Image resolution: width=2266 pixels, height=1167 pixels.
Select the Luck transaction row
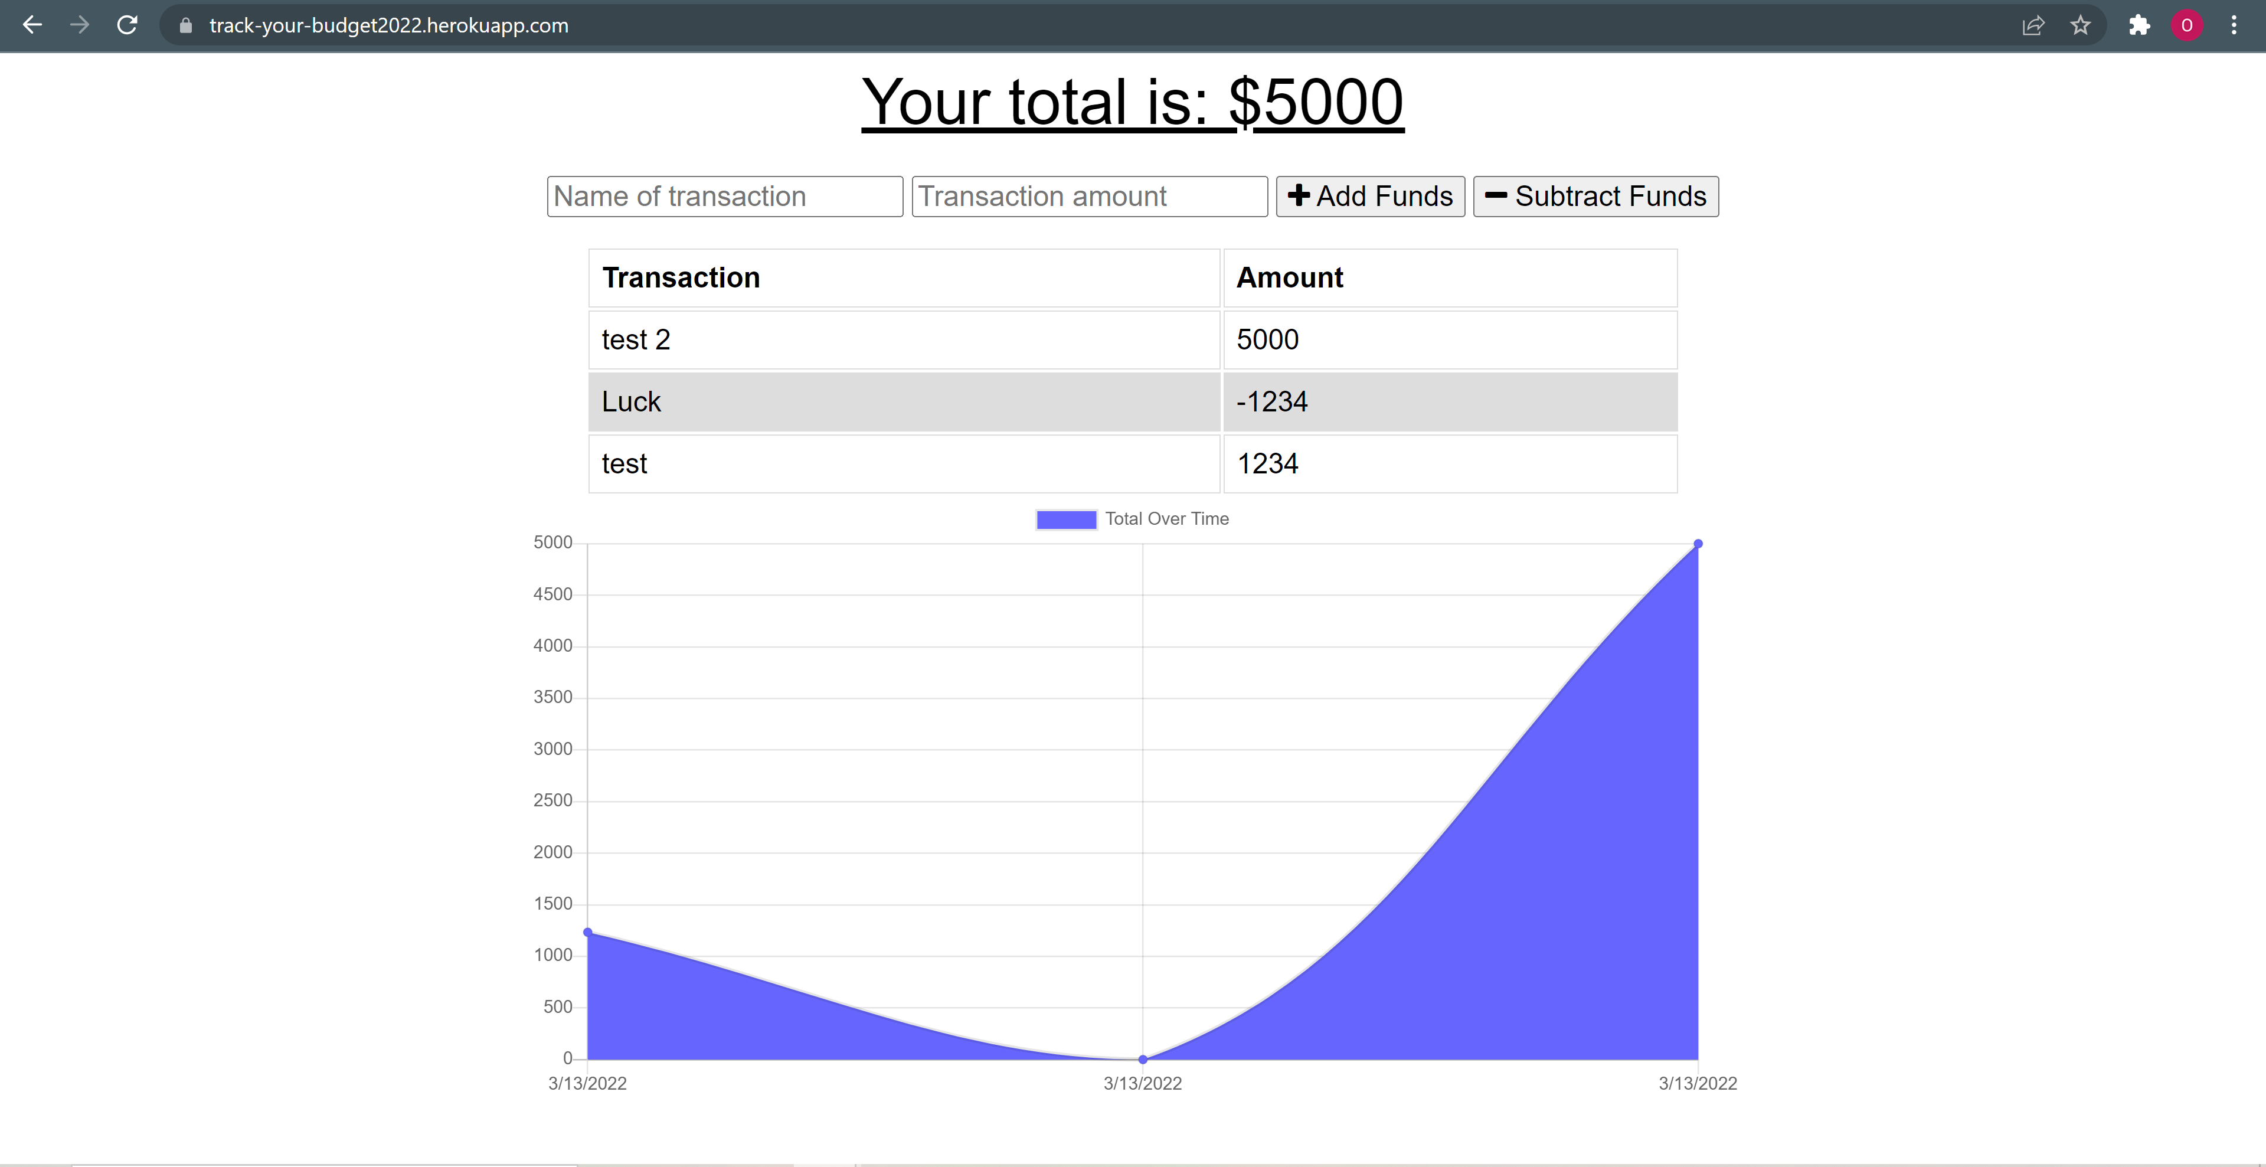[904, 402]
